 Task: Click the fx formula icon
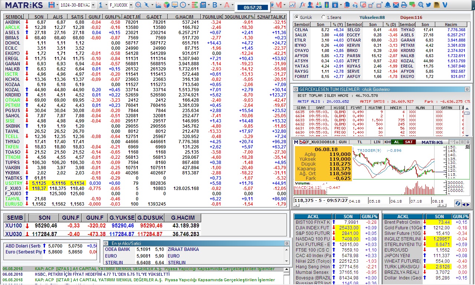pyautogui.click(x=302, y=5)
